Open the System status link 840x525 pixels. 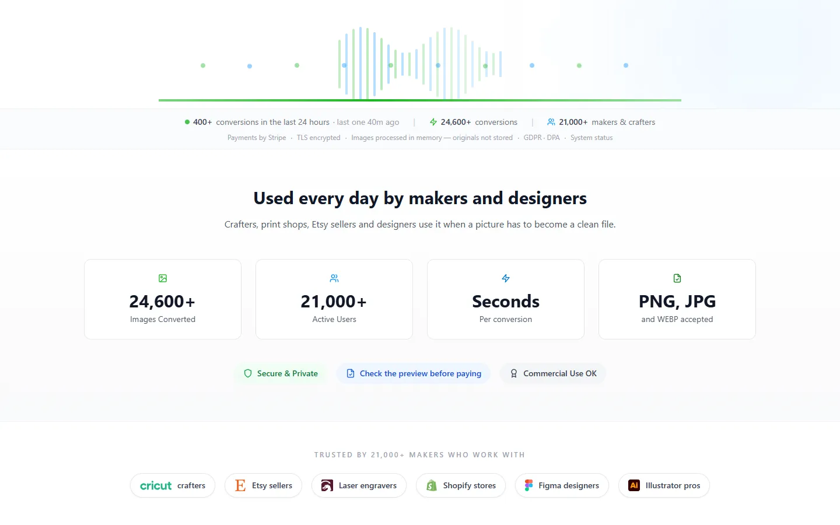point(591,138)
